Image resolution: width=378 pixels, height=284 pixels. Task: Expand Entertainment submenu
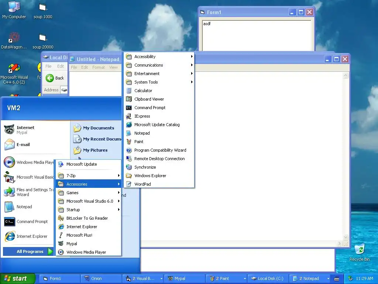159,74
